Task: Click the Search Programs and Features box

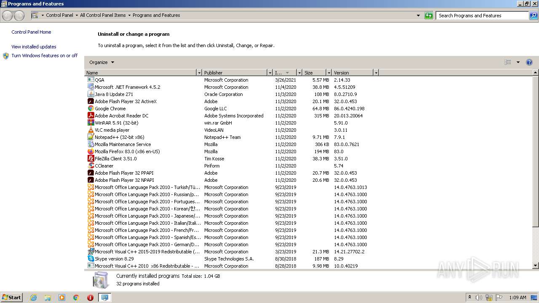Action: pos(482,16)
